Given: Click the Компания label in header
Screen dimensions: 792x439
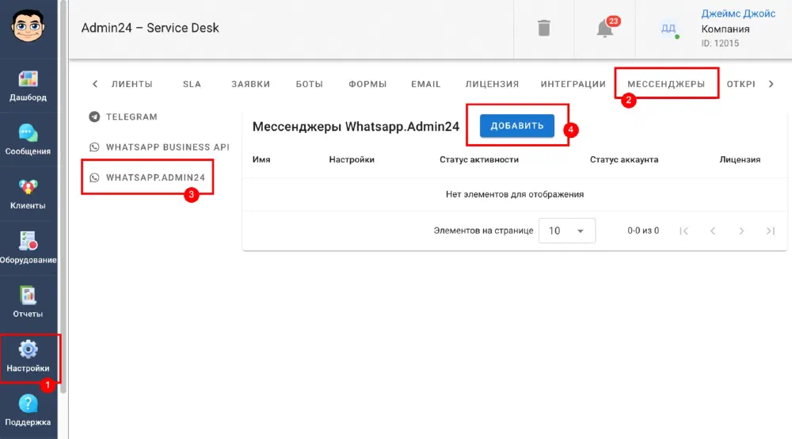Looking at the screenshot, I should point(725,29).
